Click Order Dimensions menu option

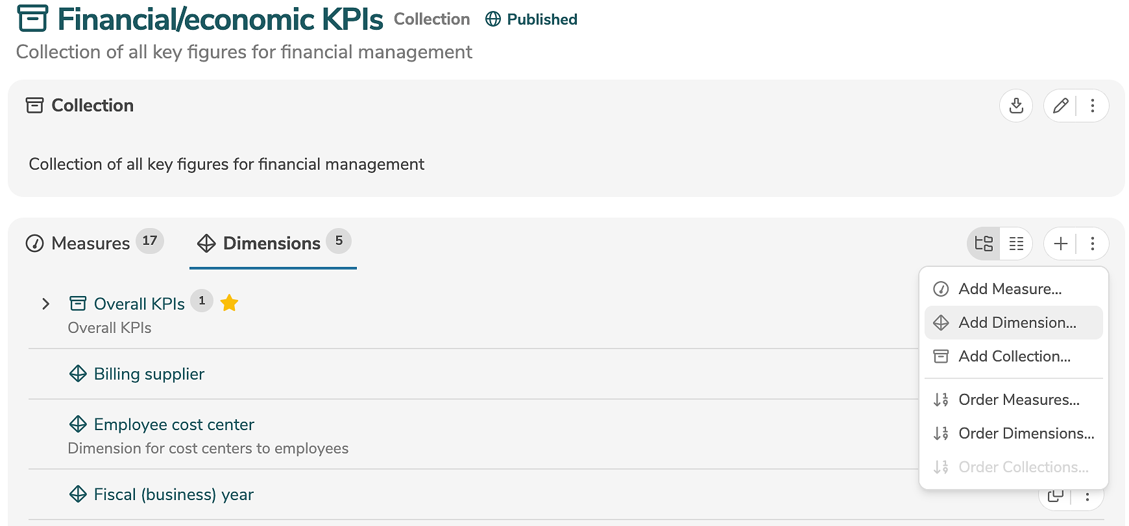[x=1026, y=433]
